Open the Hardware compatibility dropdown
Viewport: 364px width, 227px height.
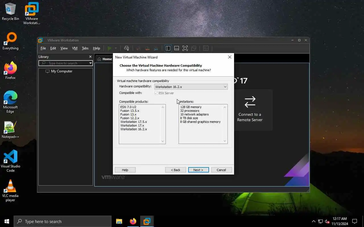tap(191, 87)
